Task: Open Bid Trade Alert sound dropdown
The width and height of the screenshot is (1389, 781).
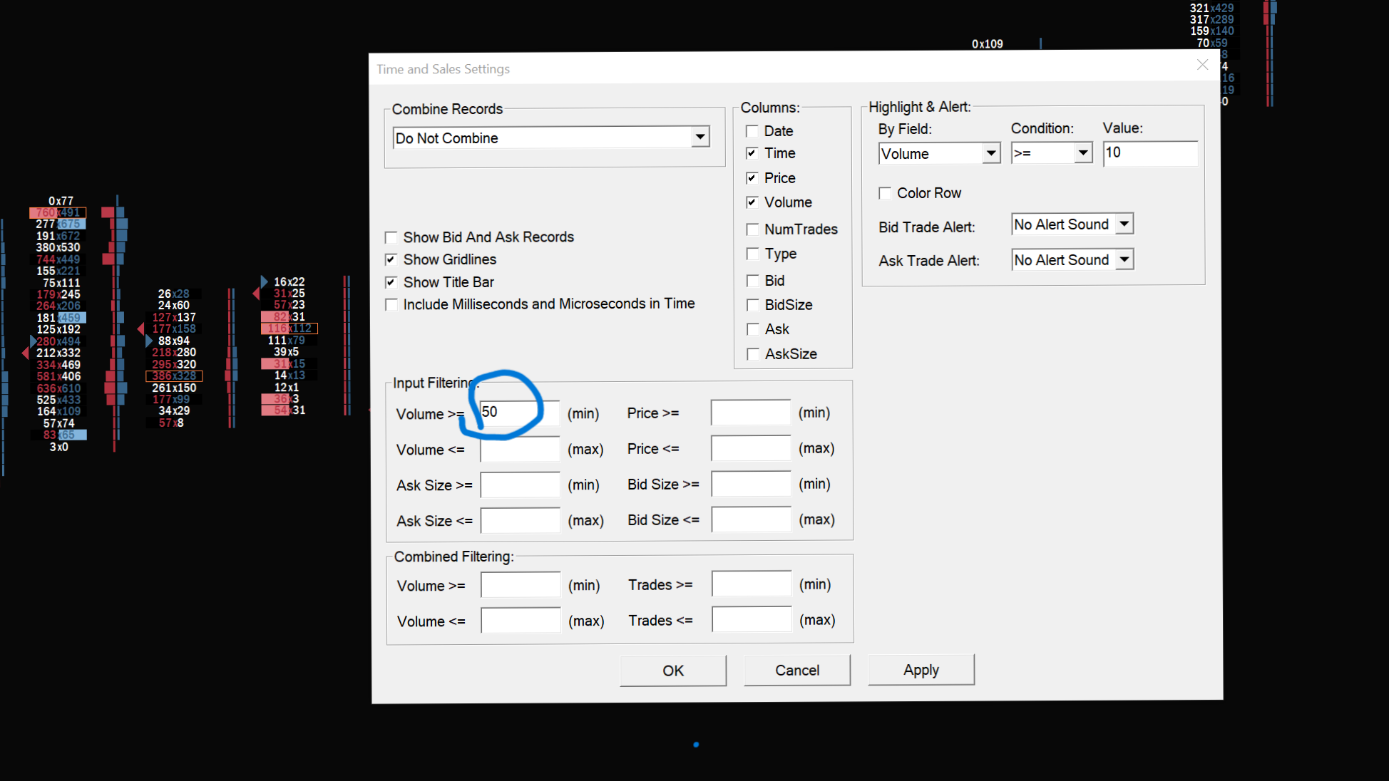Action: pyautogui.click(x=1124, y=224)
